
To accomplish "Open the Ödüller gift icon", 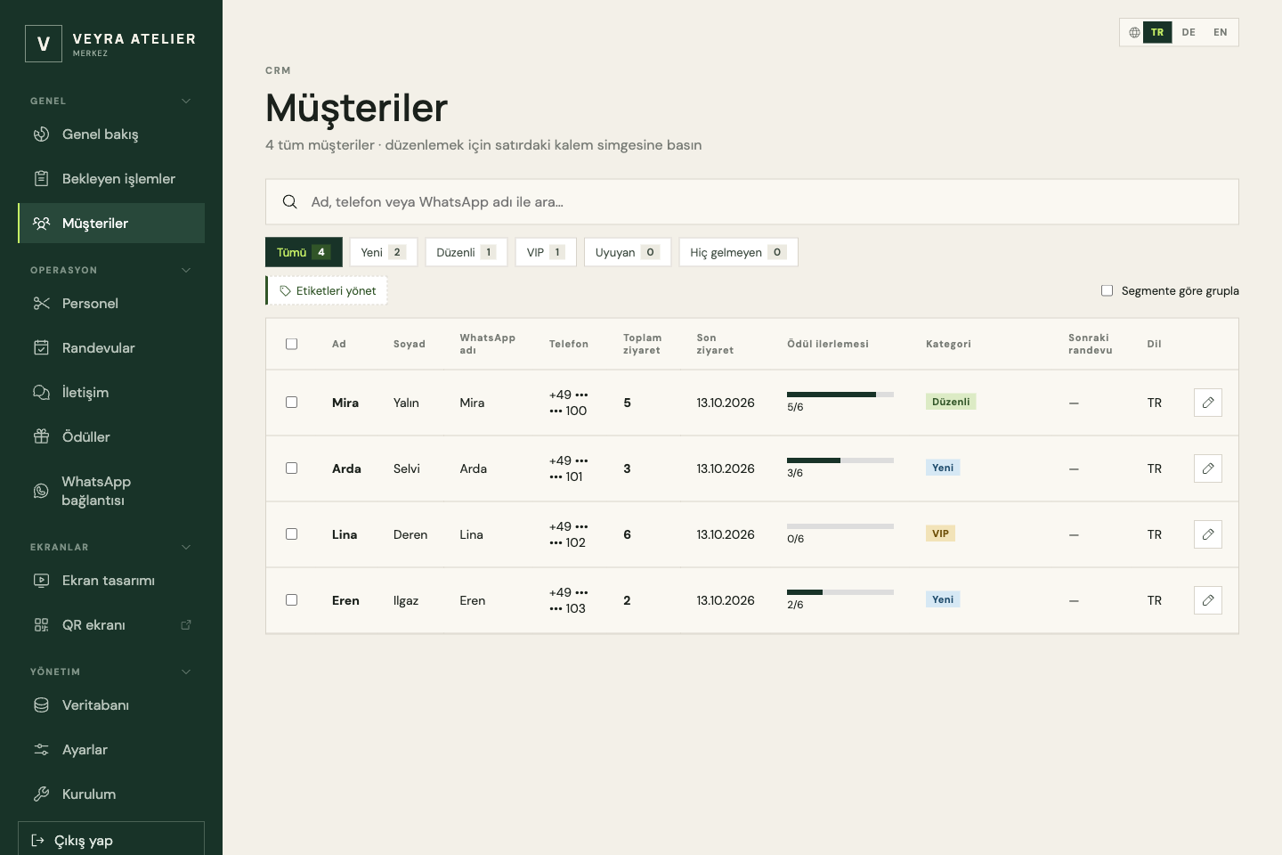I will tap(41, 437).
